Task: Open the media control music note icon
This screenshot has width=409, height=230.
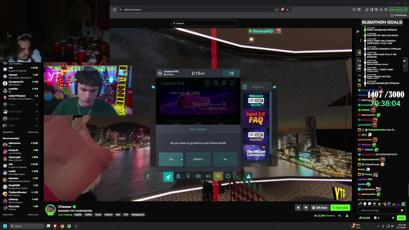Action: [x=367, y=10]
